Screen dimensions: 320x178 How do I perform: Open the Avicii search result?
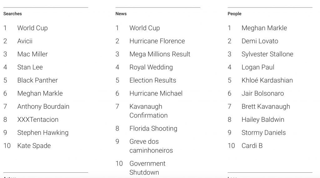[25, 41]
